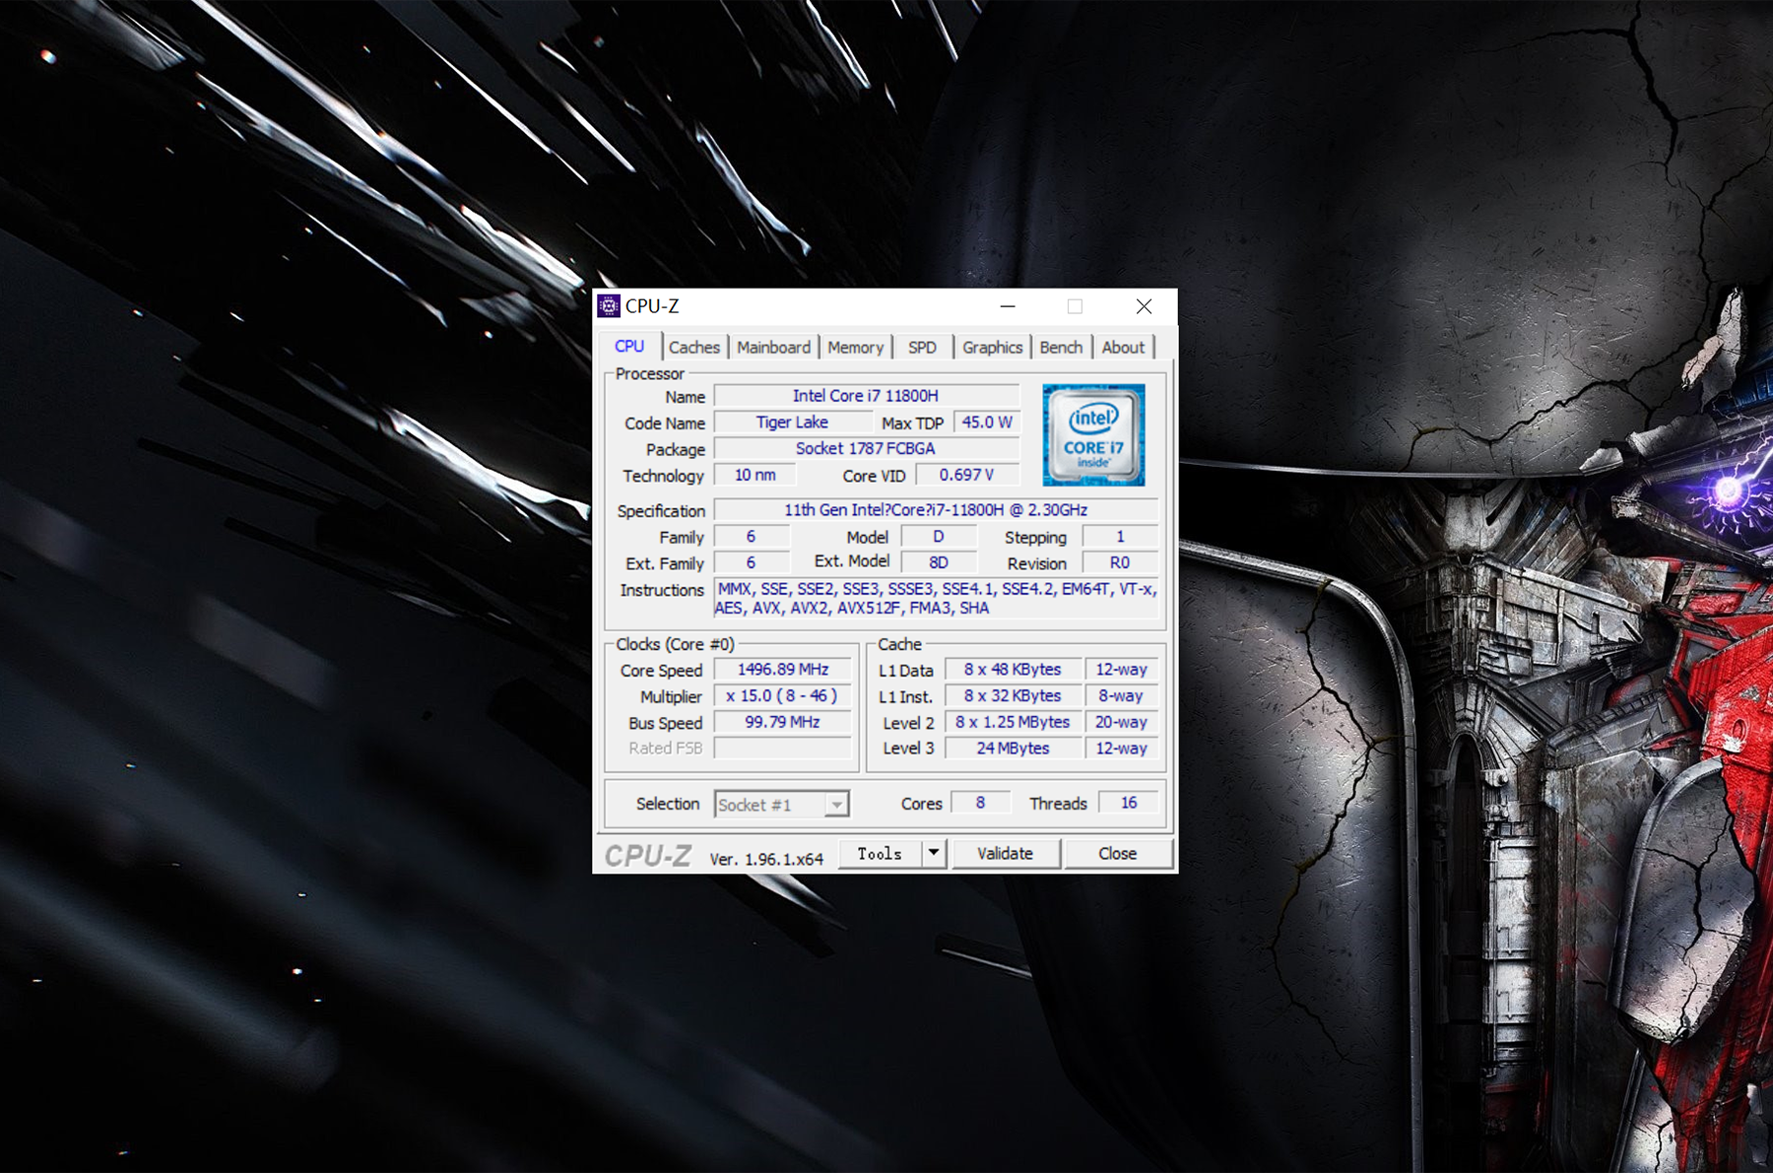Image resolution: width=1773 pixels, height=1173 pixels.
Task: Click the L1 Data 8 x 48 KBytes value
Action: 1013,670
